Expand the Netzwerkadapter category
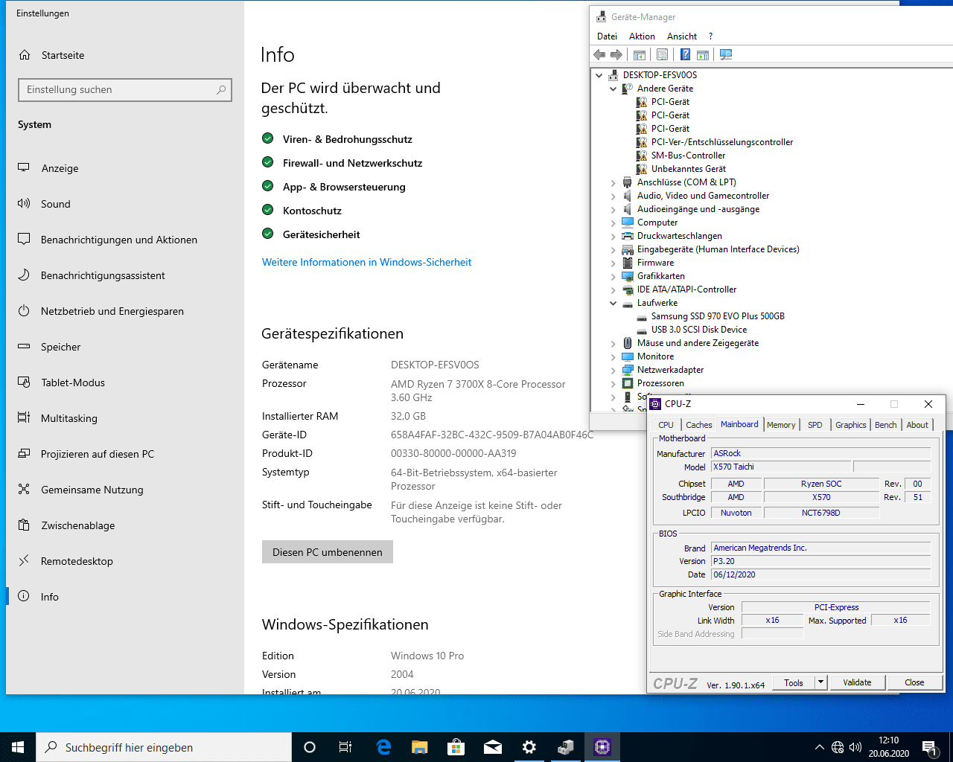The image size is (953, 762). [613, 370]
